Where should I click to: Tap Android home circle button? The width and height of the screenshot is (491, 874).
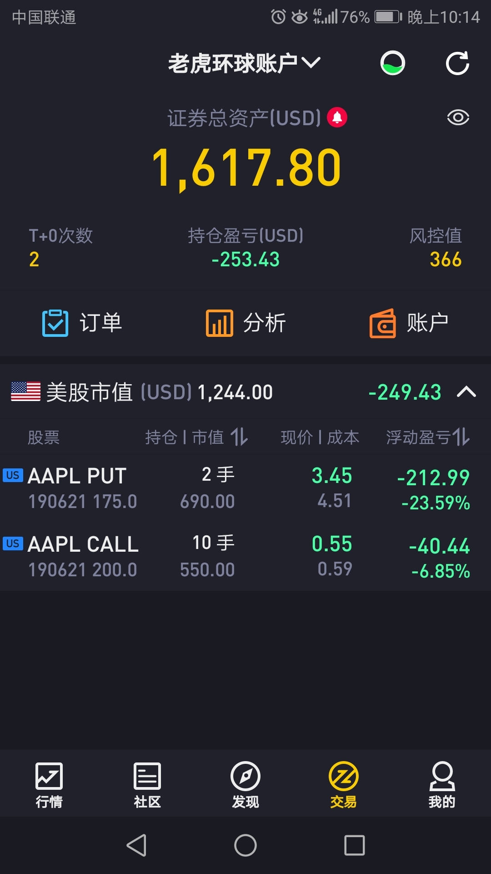pyautogui.click(x=245, y=845)
